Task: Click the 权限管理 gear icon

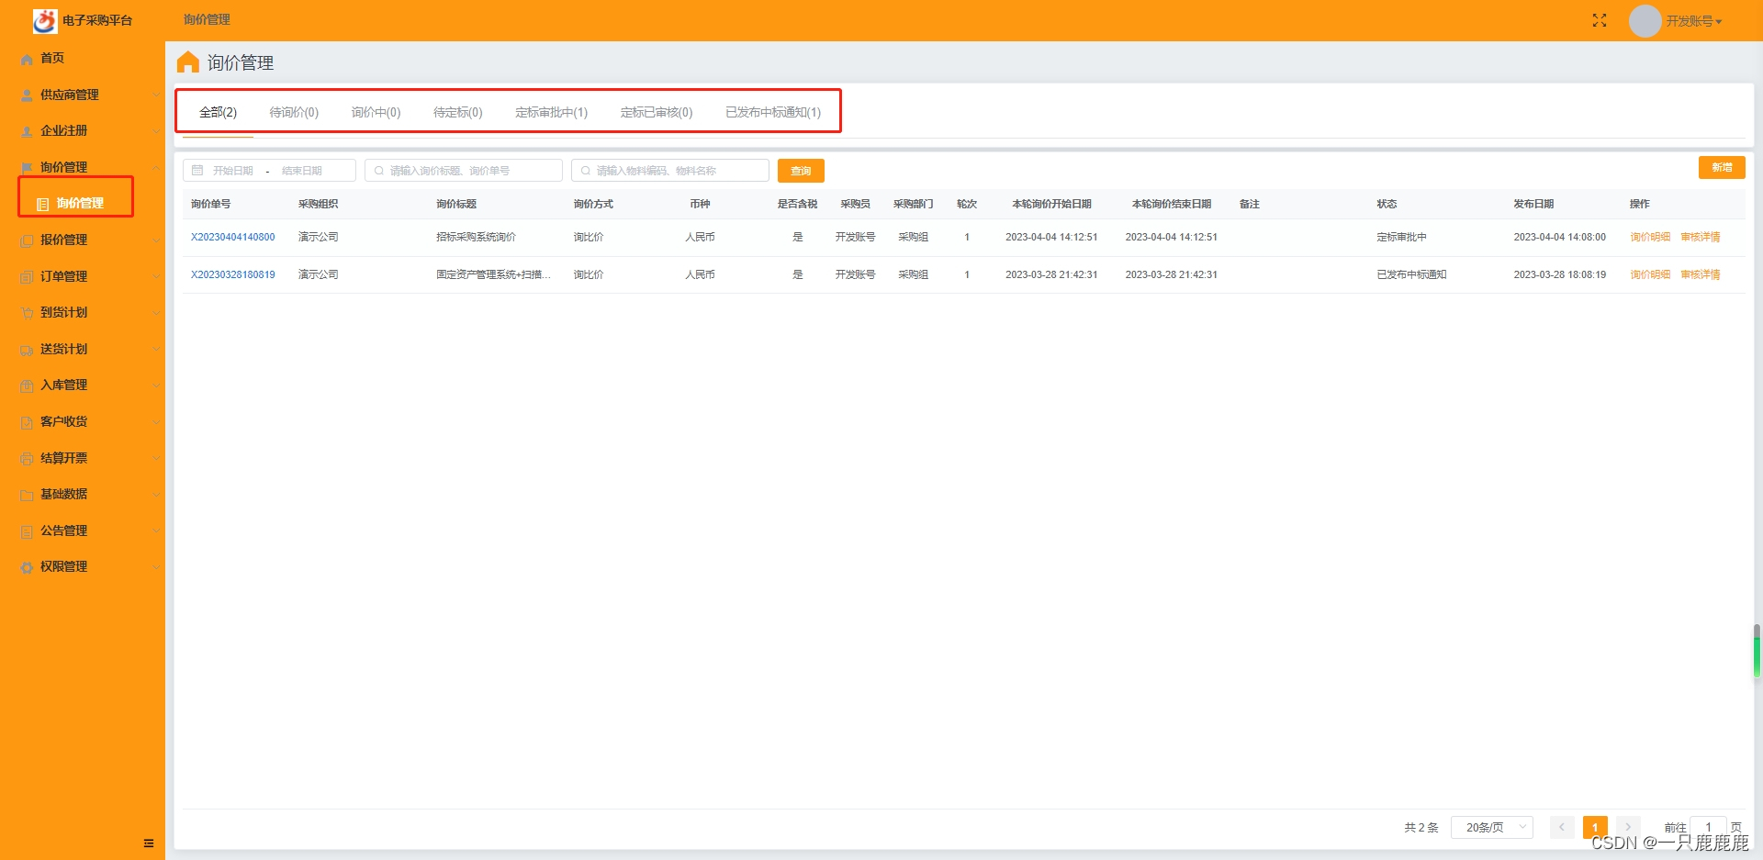Action: 27,567
